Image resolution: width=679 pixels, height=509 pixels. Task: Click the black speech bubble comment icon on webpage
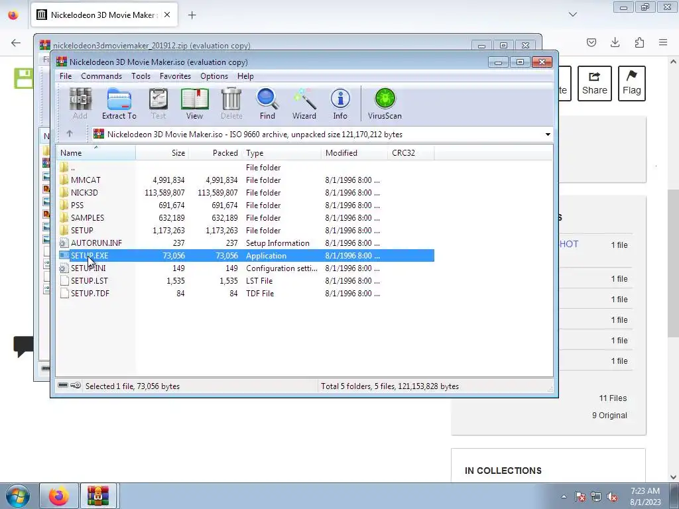tap(23, 346)
